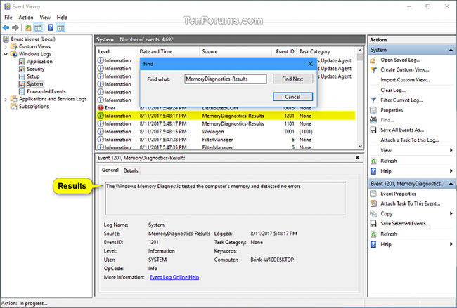Screen dimensions: 457x308
Task: Click the Open Saved Log folder icon
Action: (x=373, y=60)
